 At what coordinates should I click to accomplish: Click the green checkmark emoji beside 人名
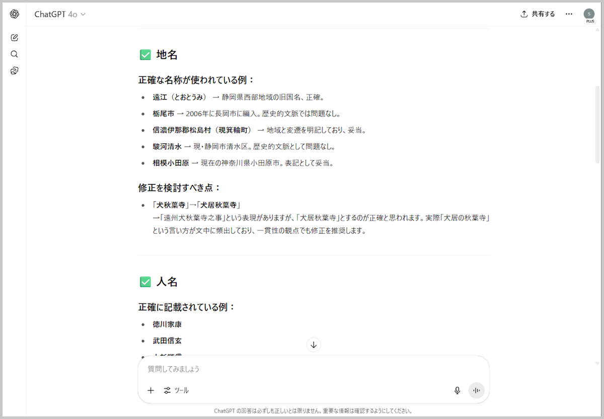pyautogui.click(x=145, y=282)
